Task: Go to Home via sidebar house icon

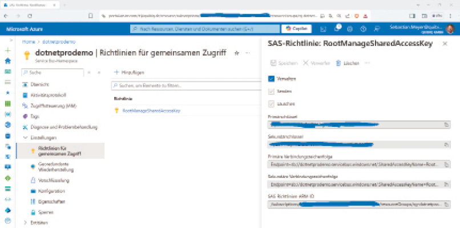Action: (x=8, y=61)
